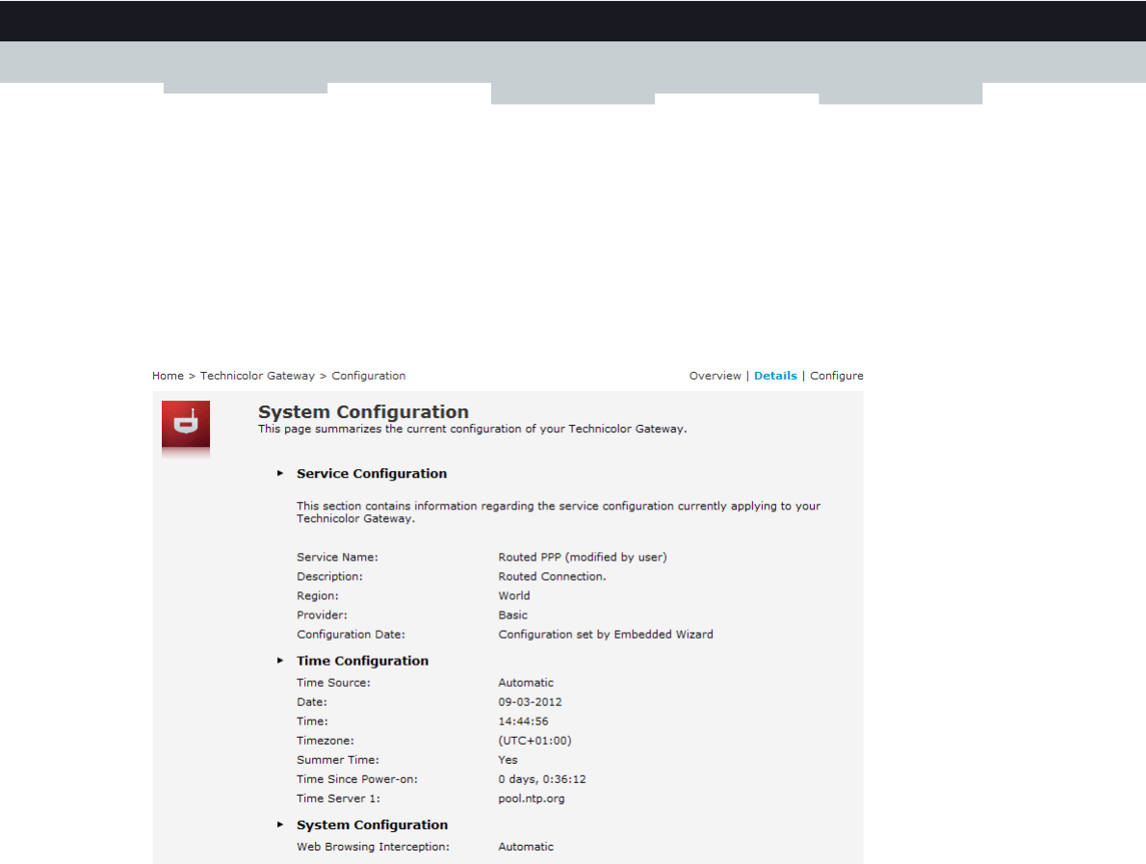Open Technicolor Gateway breadcrumb link
This screenshot has height=864, width=1146.
click(x=257, y=376)
